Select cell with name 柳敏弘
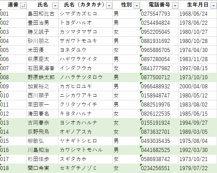Screen dimensions: 217x173 pyautogui.click(x=43, y=141)
